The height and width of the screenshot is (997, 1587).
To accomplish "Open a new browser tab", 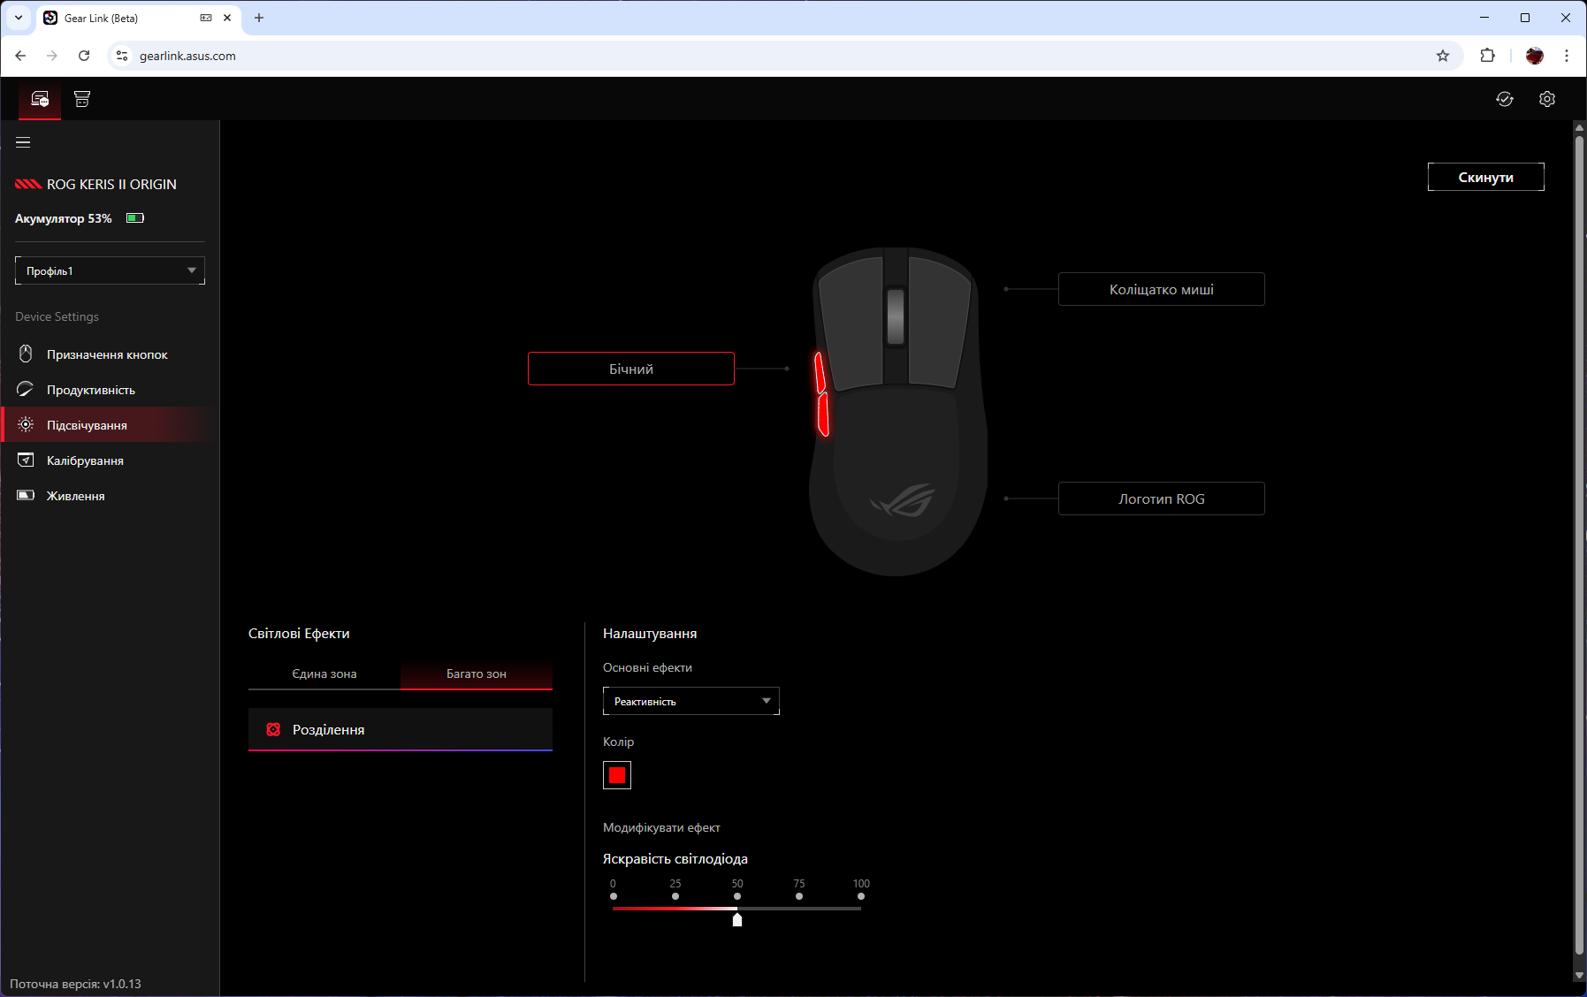I will [x=259, y=18].
